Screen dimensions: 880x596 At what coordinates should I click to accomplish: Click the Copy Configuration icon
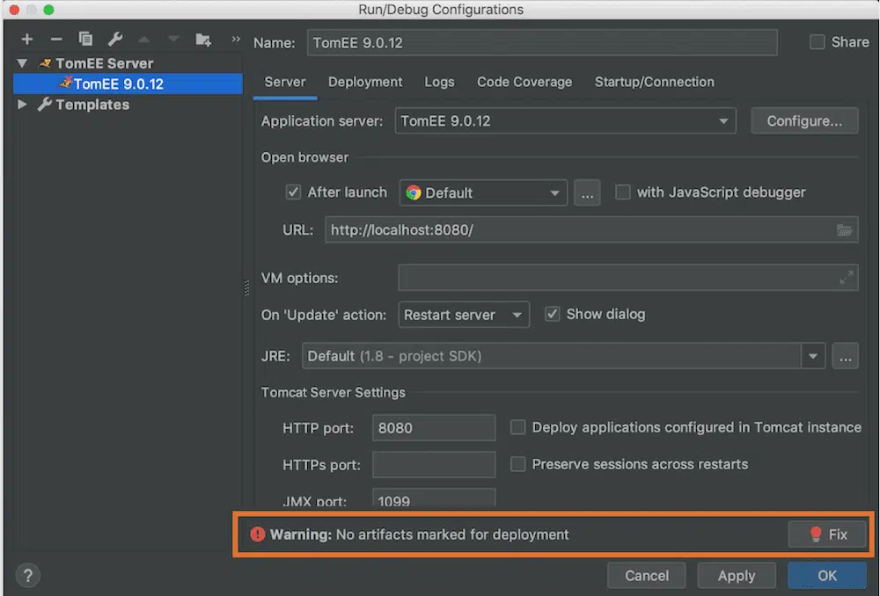coord(85,40)
